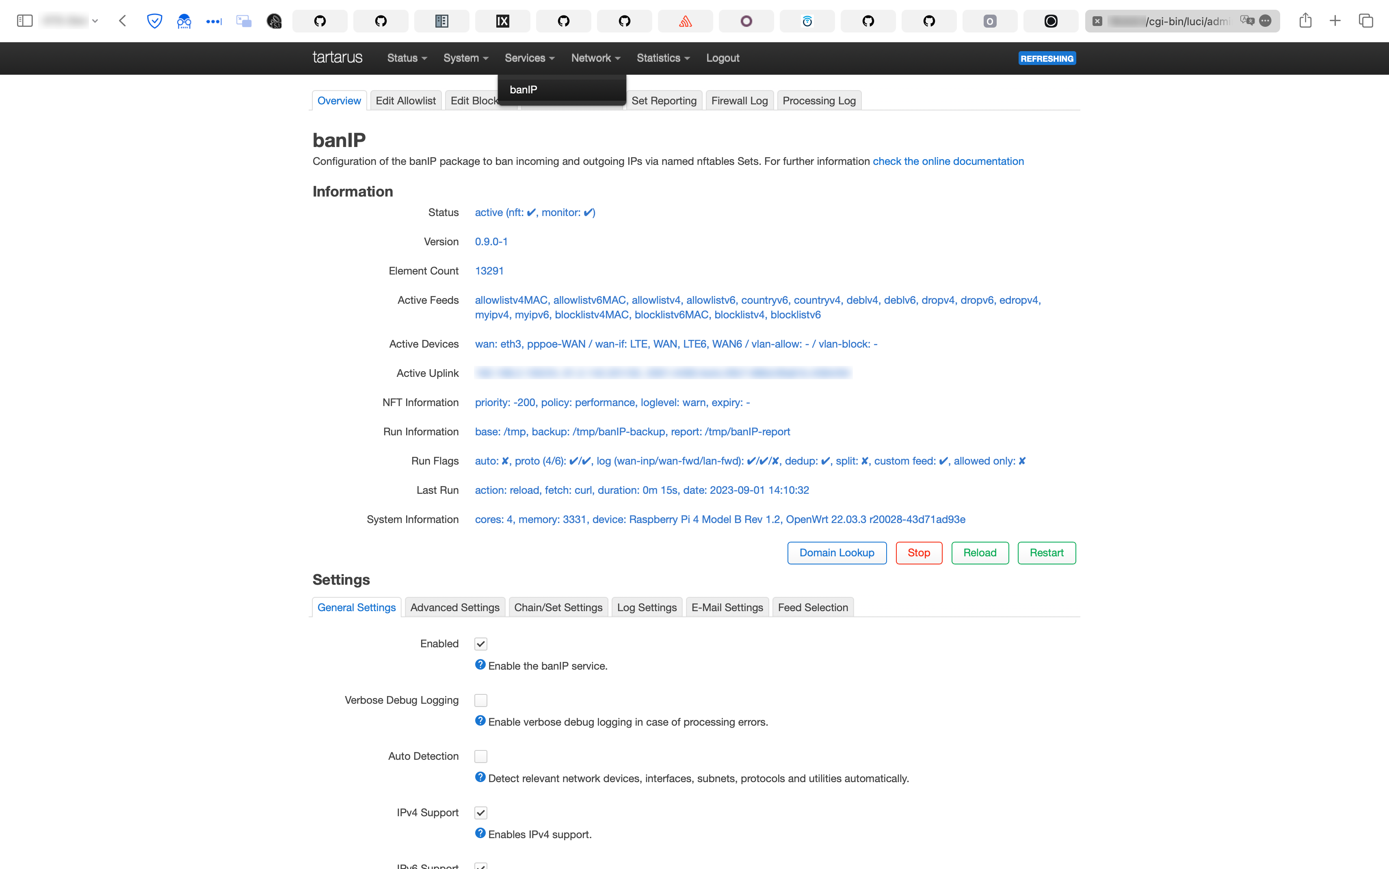The height and width of the screenshot is (869, 1389).
Task: Click the browser history back arrow
Action: click(122, 21)
